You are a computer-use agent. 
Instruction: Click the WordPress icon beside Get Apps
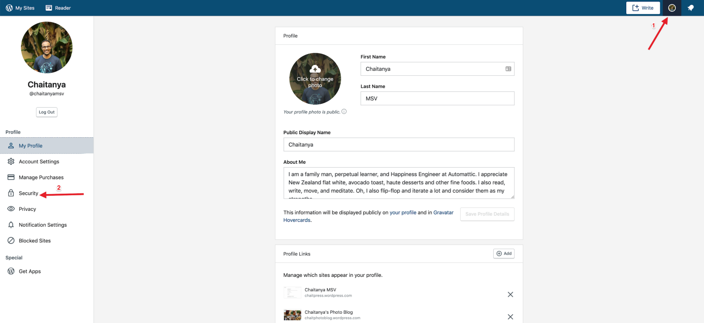click(11, 271)
